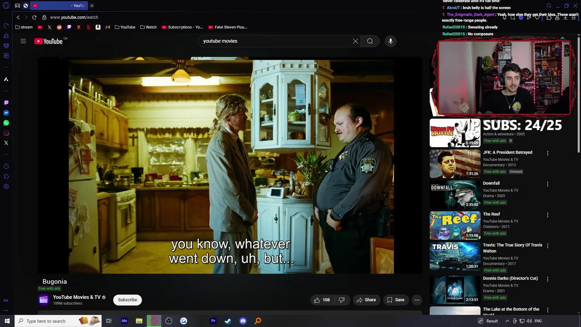Open the Twitch bookmark icon
Image resolution: width=581 pixels, height=327 pixels.
point(69,27)
